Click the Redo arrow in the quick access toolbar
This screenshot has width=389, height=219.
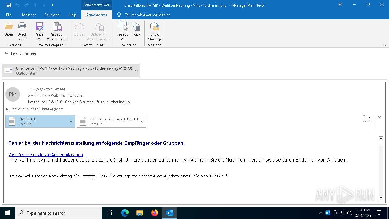26,5
